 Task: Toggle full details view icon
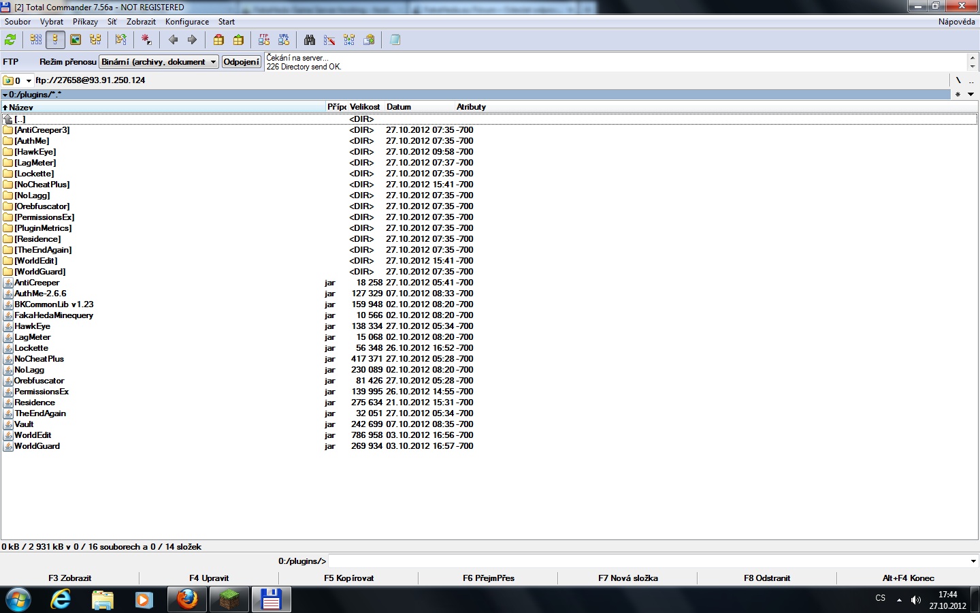coord(55,40)
